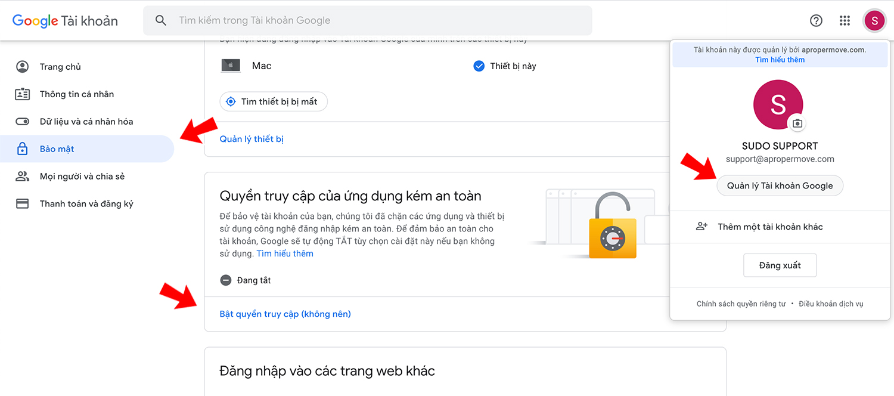
Task: Select the Bảo mật sidebar lock icon
Action: pyautogui.click(x=22, y=148)
